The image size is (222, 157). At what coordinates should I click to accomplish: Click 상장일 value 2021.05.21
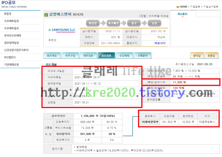(x=82, y=102)
